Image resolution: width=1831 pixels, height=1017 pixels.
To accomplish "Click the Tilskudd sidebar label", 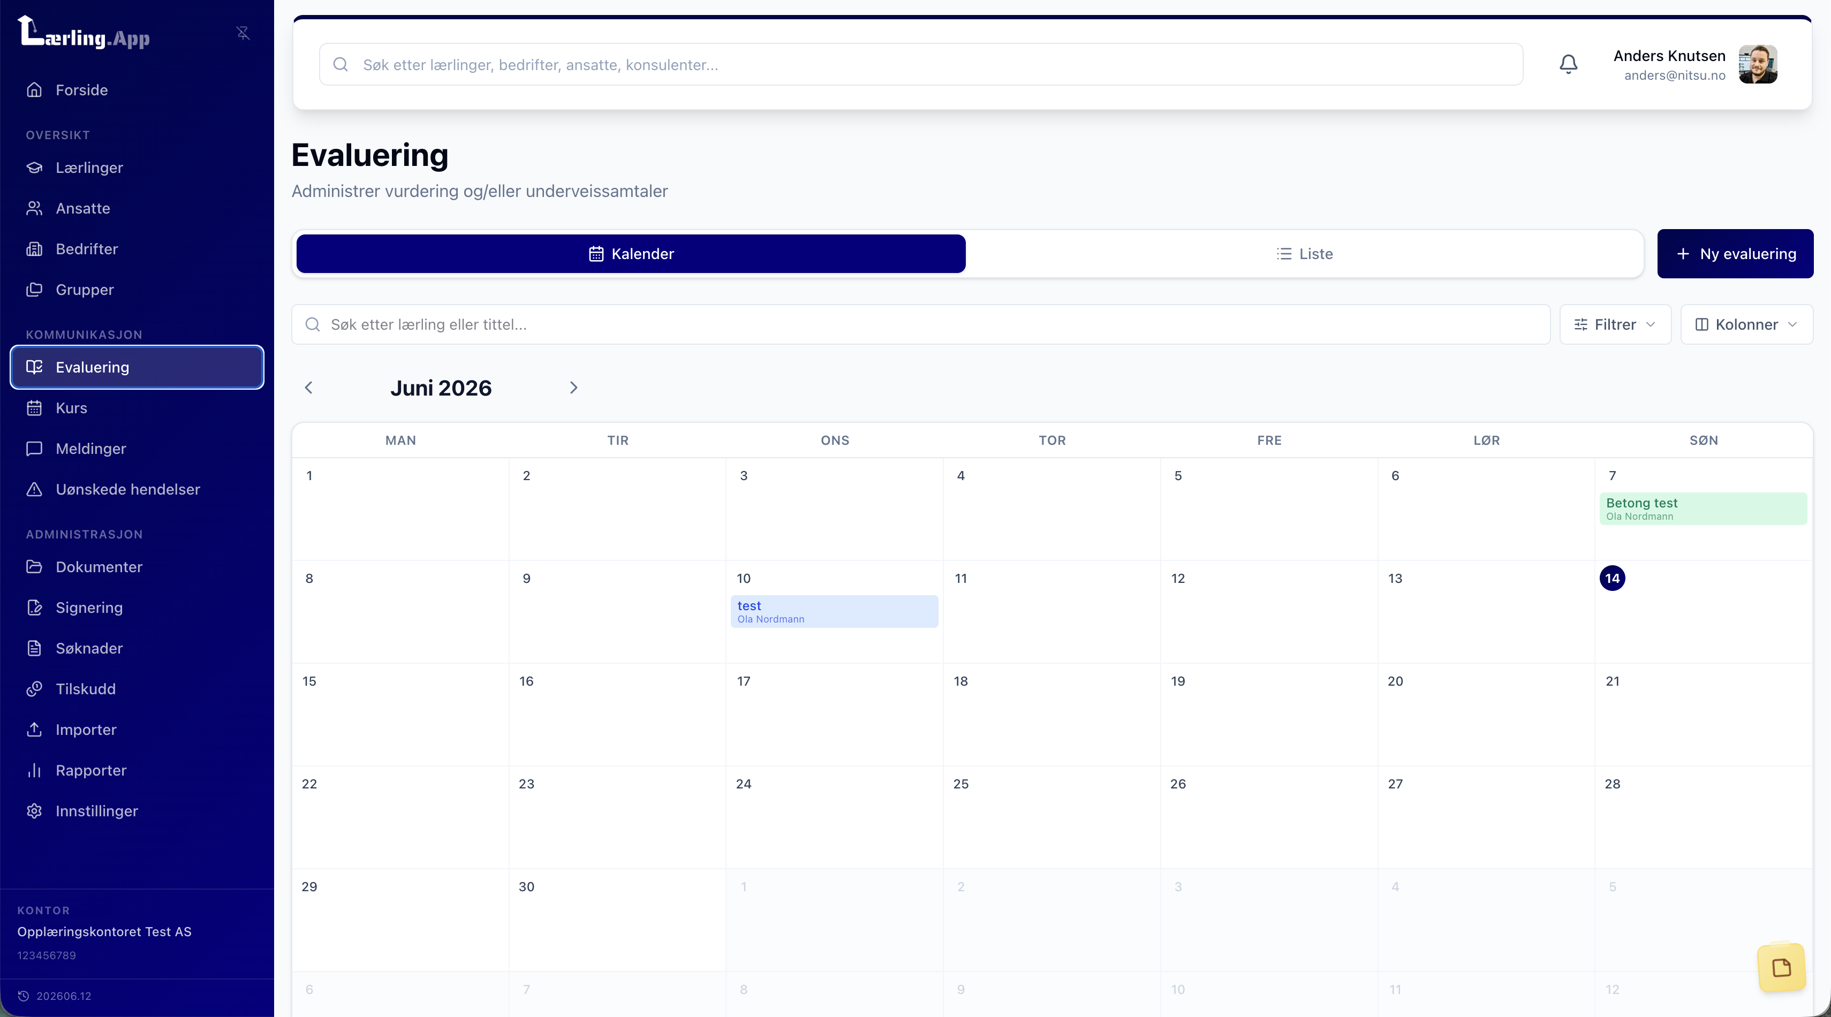I will click(86, 689).
